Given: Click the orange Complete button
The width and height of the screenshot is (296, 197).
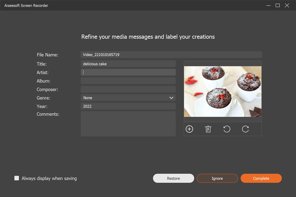Looking at the screenshot, I should [261, 178].
